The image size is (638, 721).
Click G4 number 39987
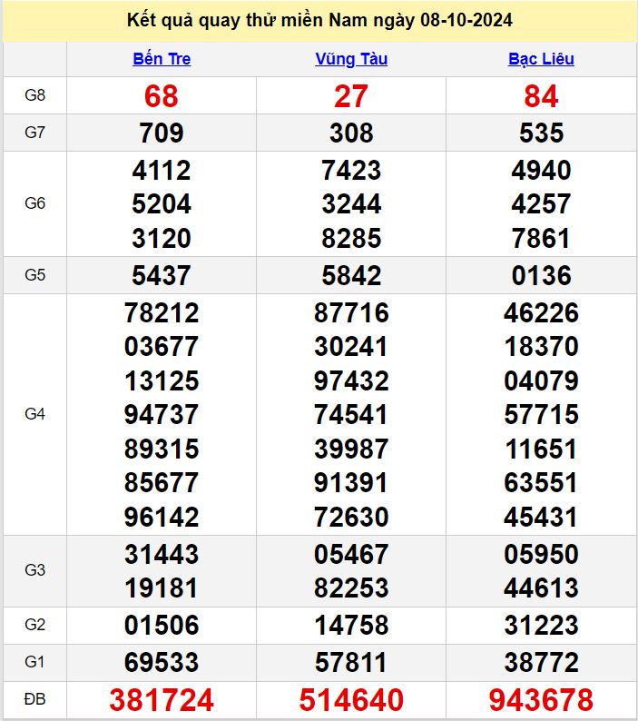coord(351,449)
